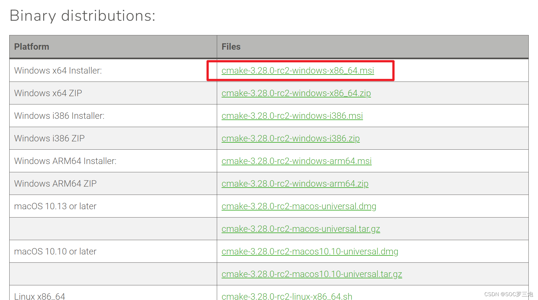
Task: Select the 'Windows i386 Installer:' cell
Action: point(113,116)
